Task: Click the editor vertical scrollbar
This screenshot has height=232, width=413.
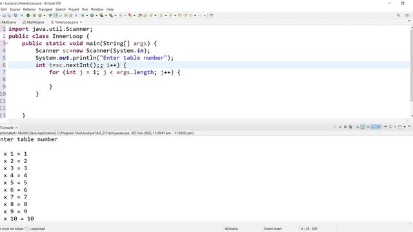Action: click(x=412, y=66)
